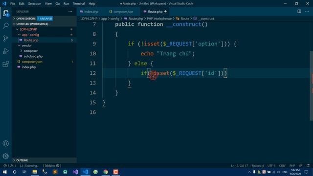Click the TabNine status bar item
Screen dimensions: 313x176
[52, 166]
